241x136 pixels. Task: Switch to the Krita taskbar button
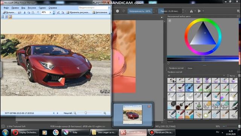(75, 132)
